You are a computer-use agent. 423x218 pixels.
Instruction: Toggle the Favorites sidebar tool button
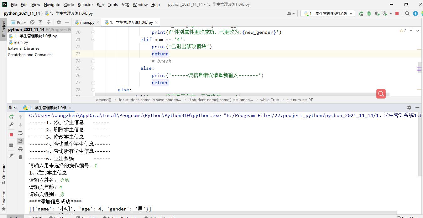coord(3,200)
